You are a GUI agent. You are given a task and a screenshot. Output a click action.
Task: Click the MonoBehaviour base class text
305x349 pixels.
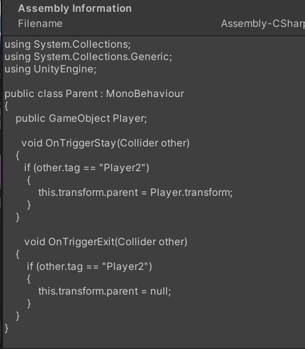point(145,94)
